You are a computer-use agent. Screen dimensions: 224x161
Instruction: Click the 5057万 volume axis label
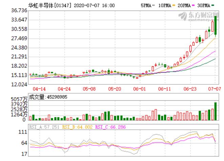[x=19, y=99]
